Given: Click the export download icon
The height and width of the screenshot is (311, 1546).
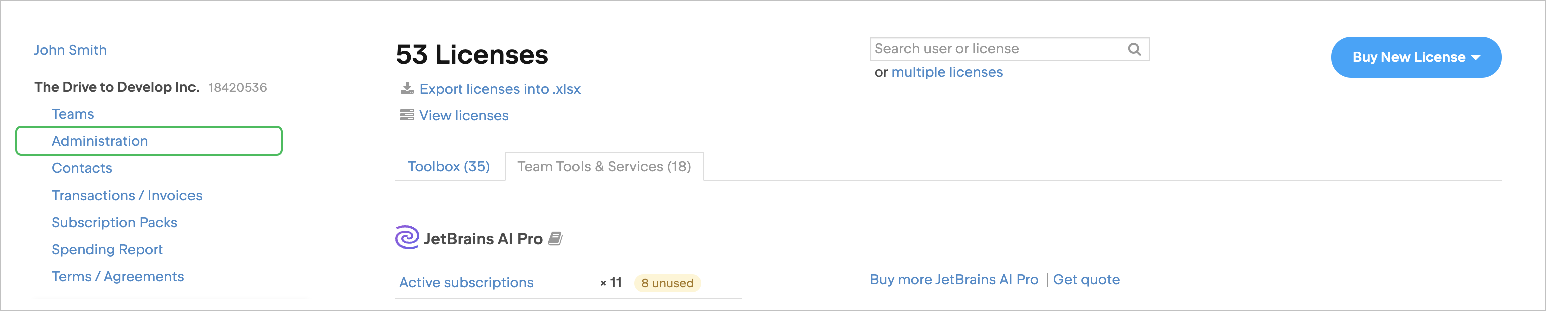Looking at the screenshot, I should (x=407, y=89).
